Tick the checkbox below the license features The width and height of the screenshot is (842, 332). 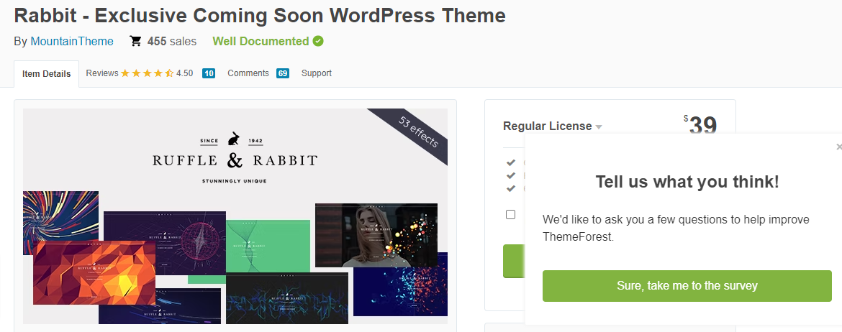click(511, 214)
